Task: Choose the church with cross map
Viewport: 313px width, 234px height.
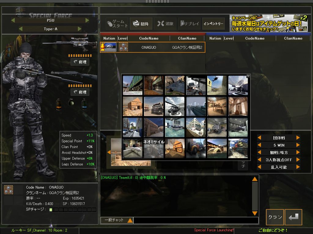Action: tap(238, 106)
